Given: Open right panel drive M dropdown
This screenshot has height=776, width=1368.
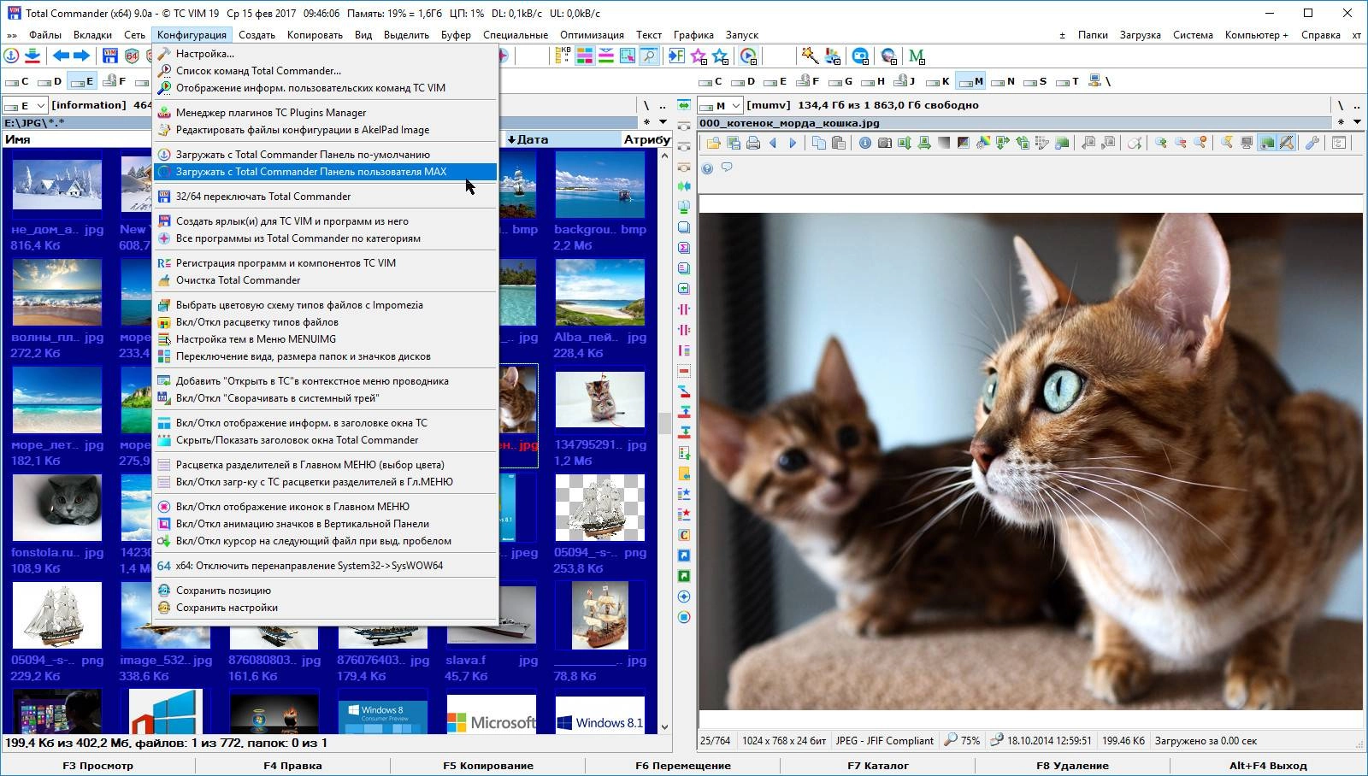Looking at the screenshot, I should coord(720,105).
